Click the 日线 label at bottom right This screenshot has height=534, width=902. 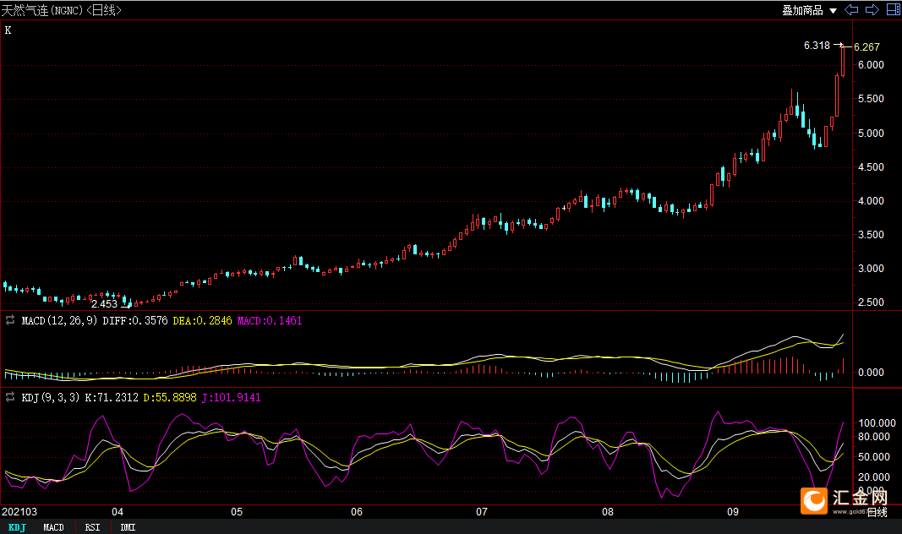click(877, 512)
